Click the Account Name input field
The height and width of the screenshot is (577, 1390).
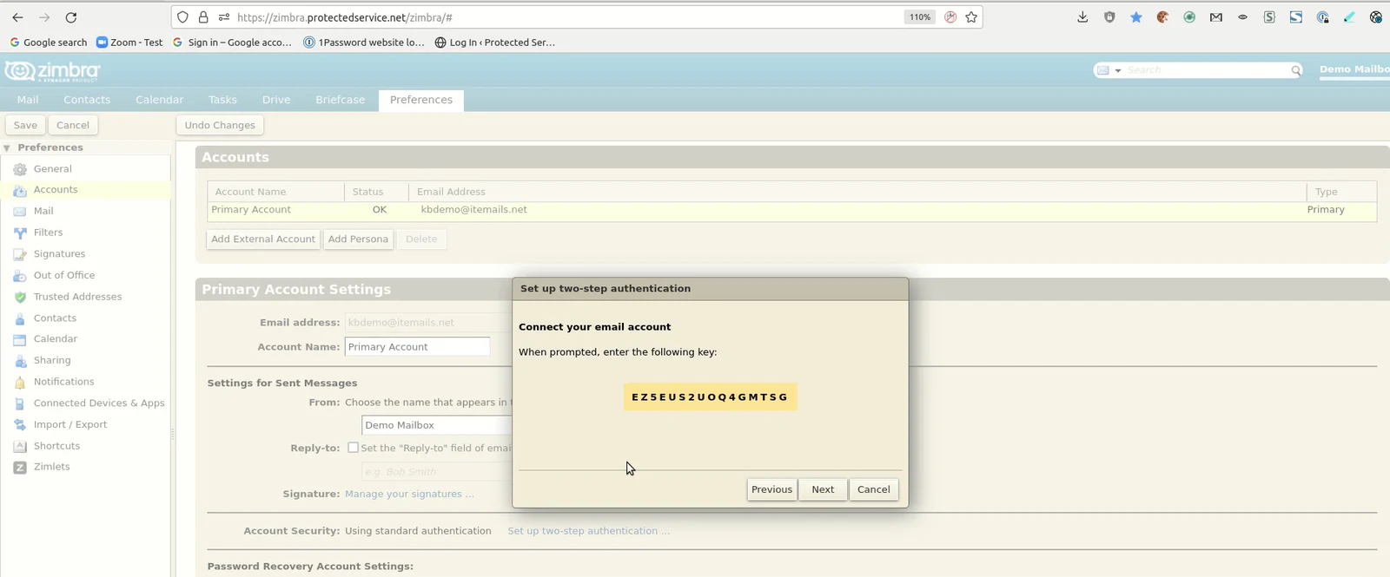tap(417, 347)
